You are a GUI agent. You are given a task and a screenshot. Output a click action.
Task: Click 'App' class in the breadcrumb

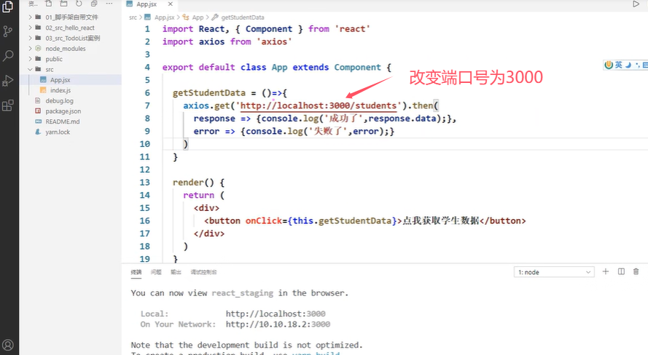(x=198, y=17)
